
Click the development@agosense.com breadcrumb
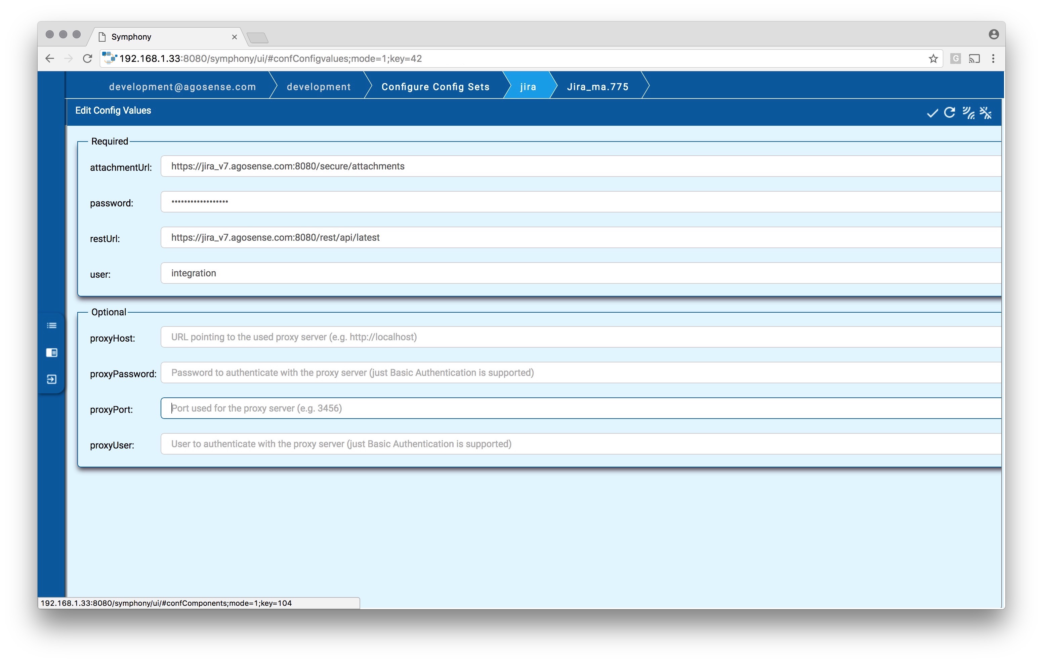182,87
